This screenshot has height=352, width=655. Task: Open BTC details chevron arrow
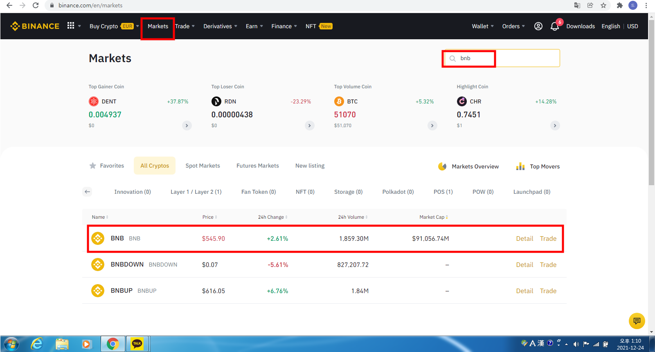point(432,126)
